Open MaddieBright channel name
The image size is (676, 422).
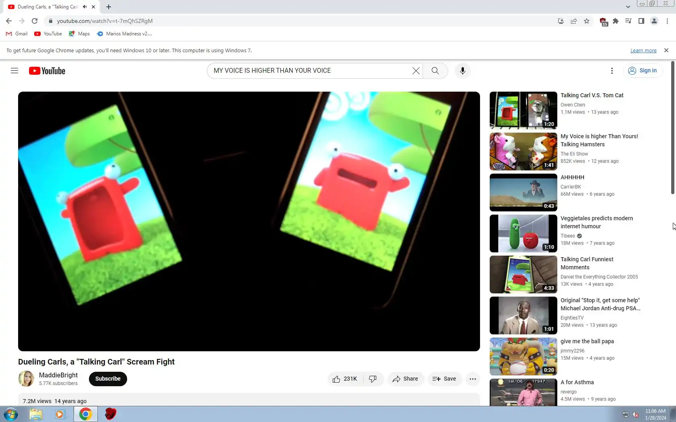click(58, 375)
